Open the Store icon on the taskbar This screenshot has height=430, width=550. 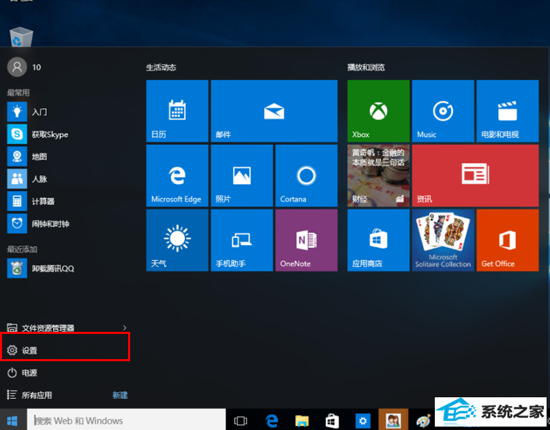[332, 420]
